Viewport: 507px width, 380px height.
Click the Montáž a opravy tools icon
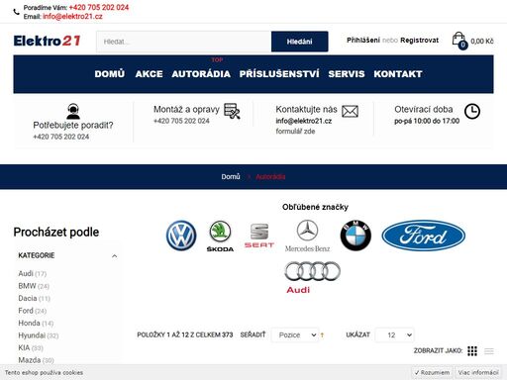click(x=232, y=111)
